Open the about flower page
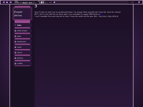 click(22, 31)
